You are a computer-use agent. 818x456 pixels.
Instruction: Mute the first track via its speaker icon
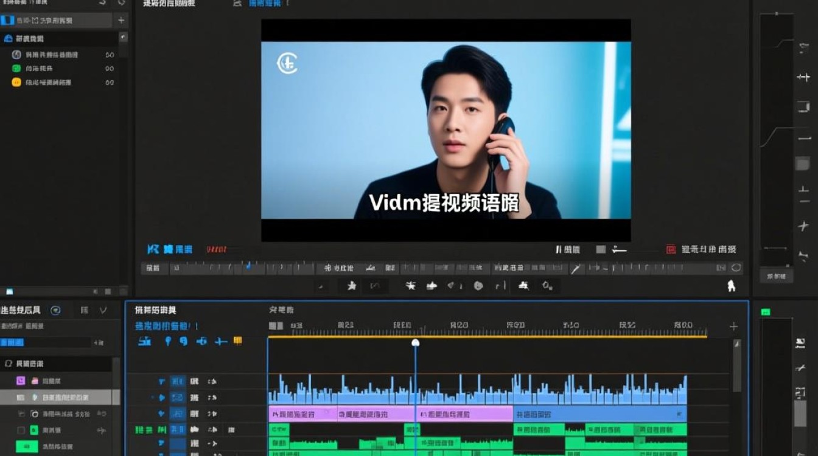(x=212, y=382)
